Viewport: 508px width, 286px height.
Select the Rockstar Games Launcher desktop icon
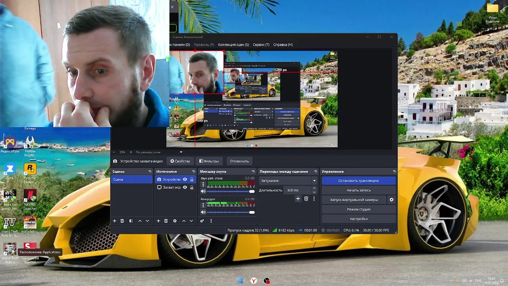click(30, 174)
